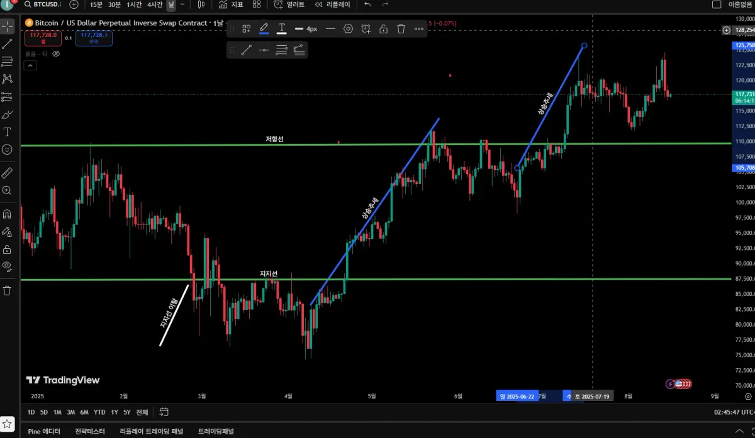755x438 pixels.
Task: Open drawing templates in floating toolbar
Action: point(247,29)
